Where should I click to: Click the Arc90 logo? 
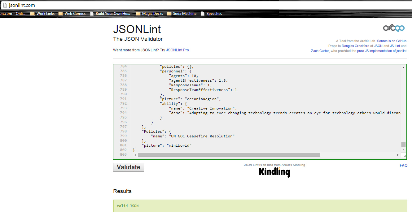[x=394, y=28]
